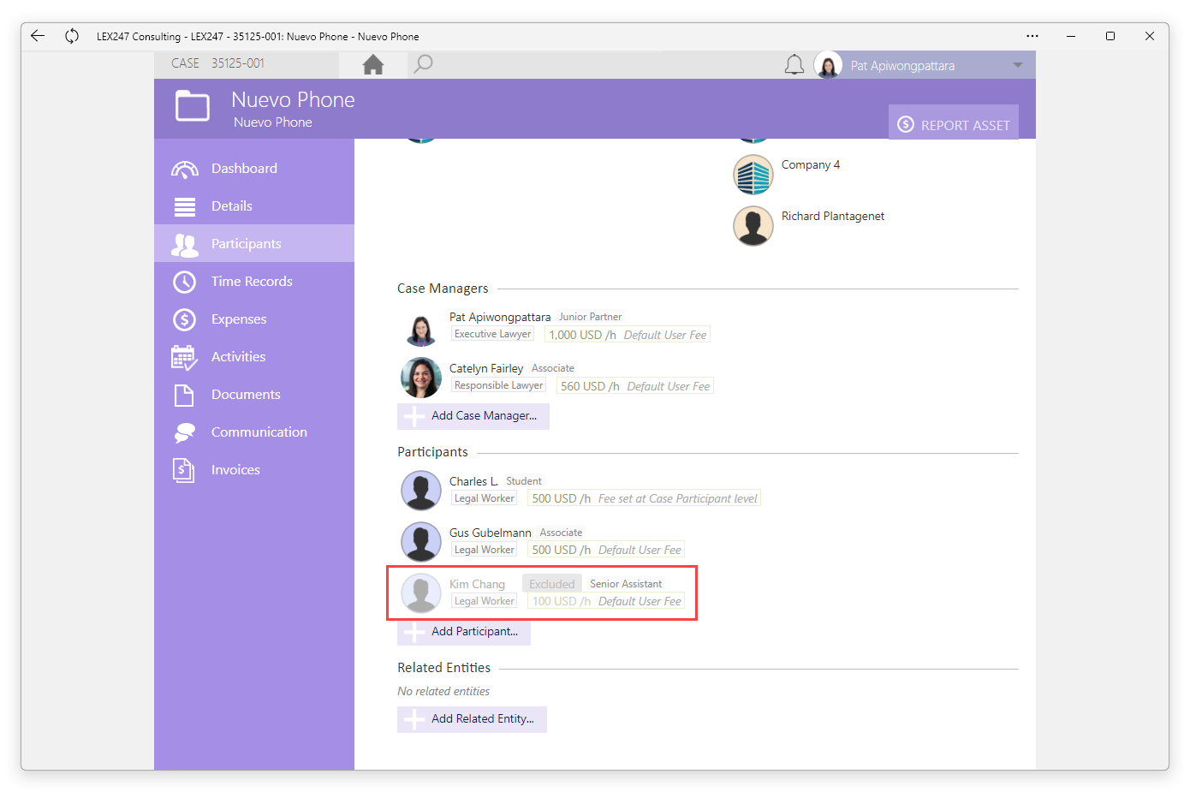The image size is (1190, 792).
Task: Click Gus Gubelmann Legal Worker tag
Action: 484,550
